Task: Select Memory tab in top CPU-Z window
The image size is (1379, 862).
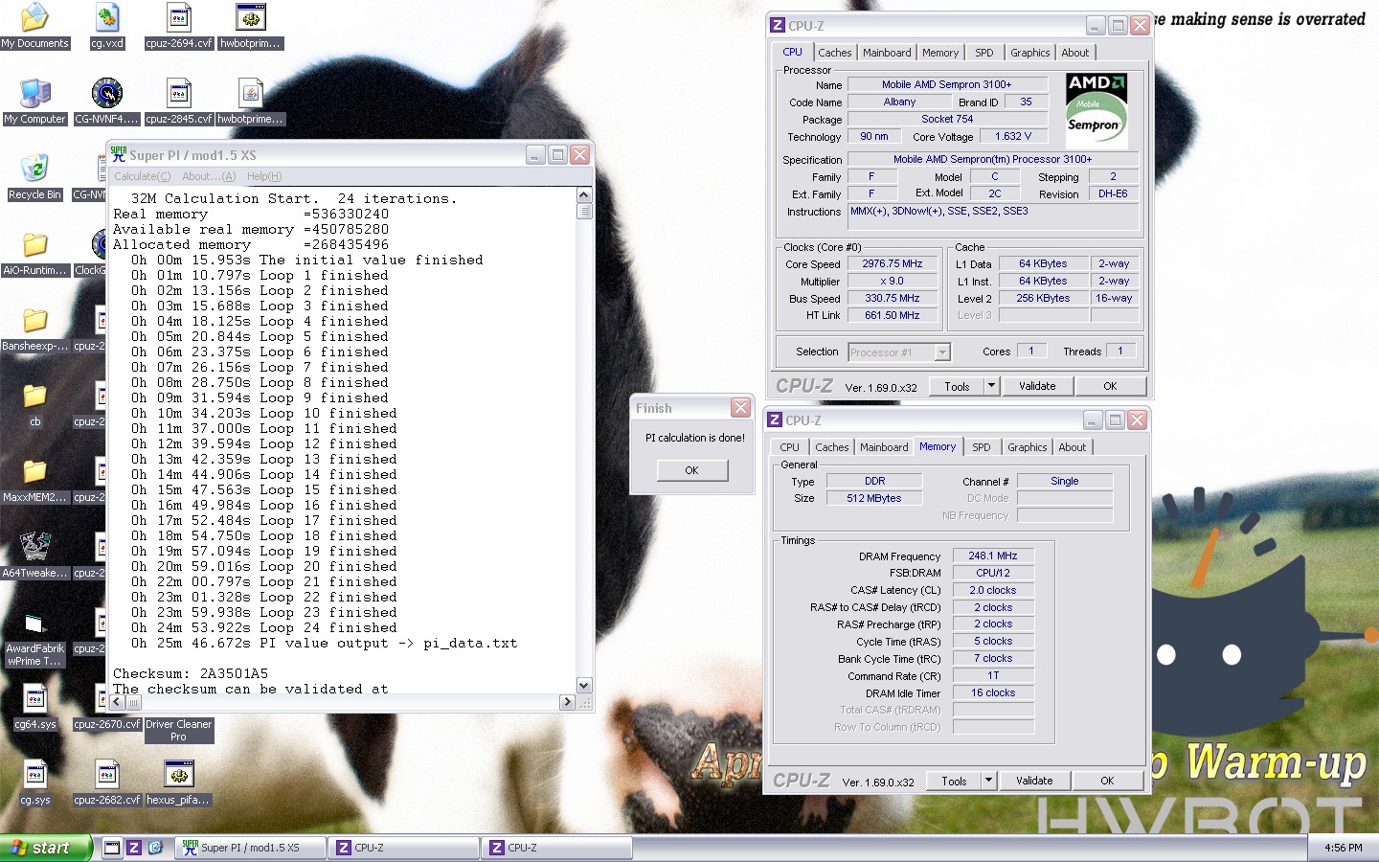Action: (x=940, y=53)
